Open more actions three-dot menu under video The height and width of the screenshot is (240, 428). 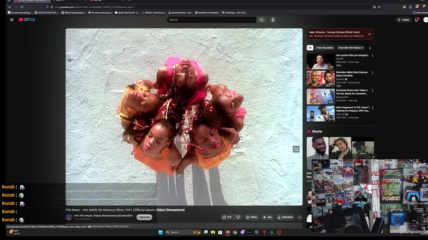tap(300, 217)
